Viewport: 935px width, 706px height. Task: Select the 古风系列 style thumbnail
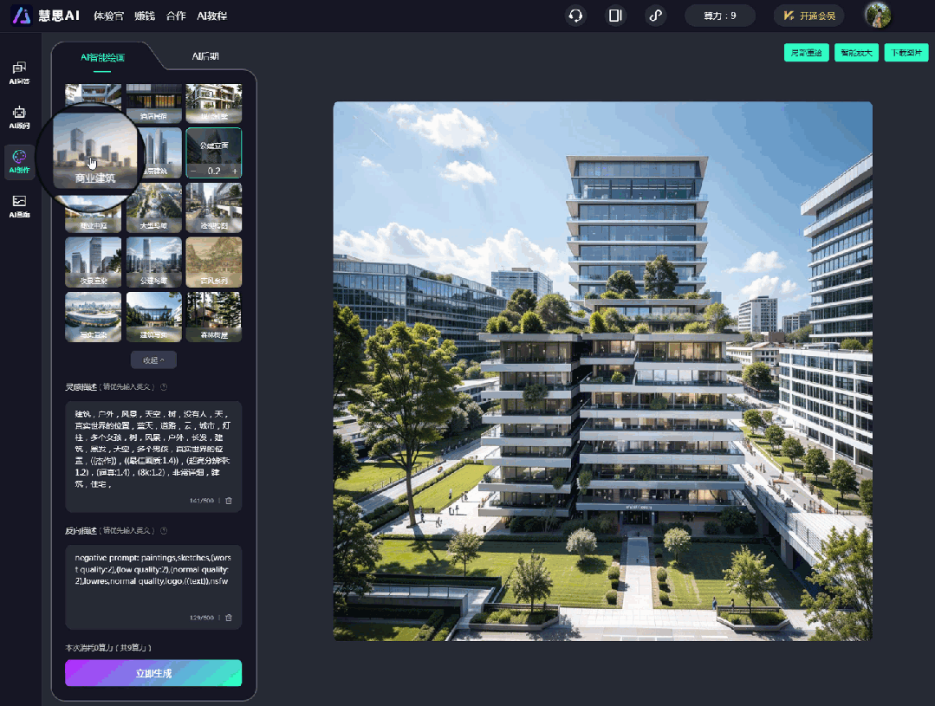213,262
